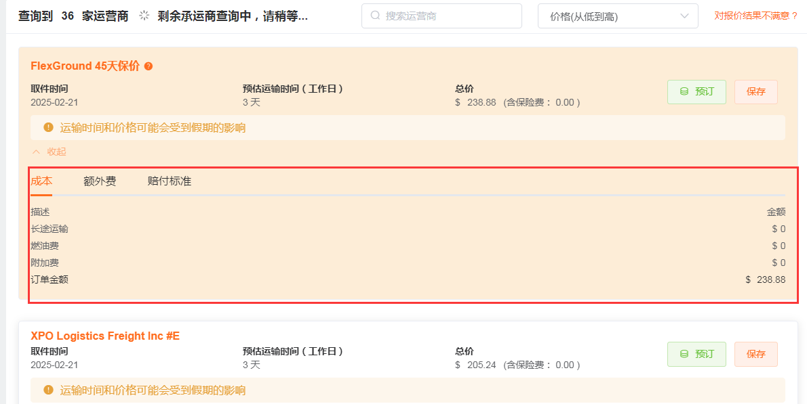
Task: Click the 长途运输 cost row label
Action: [x=50, y=229]
